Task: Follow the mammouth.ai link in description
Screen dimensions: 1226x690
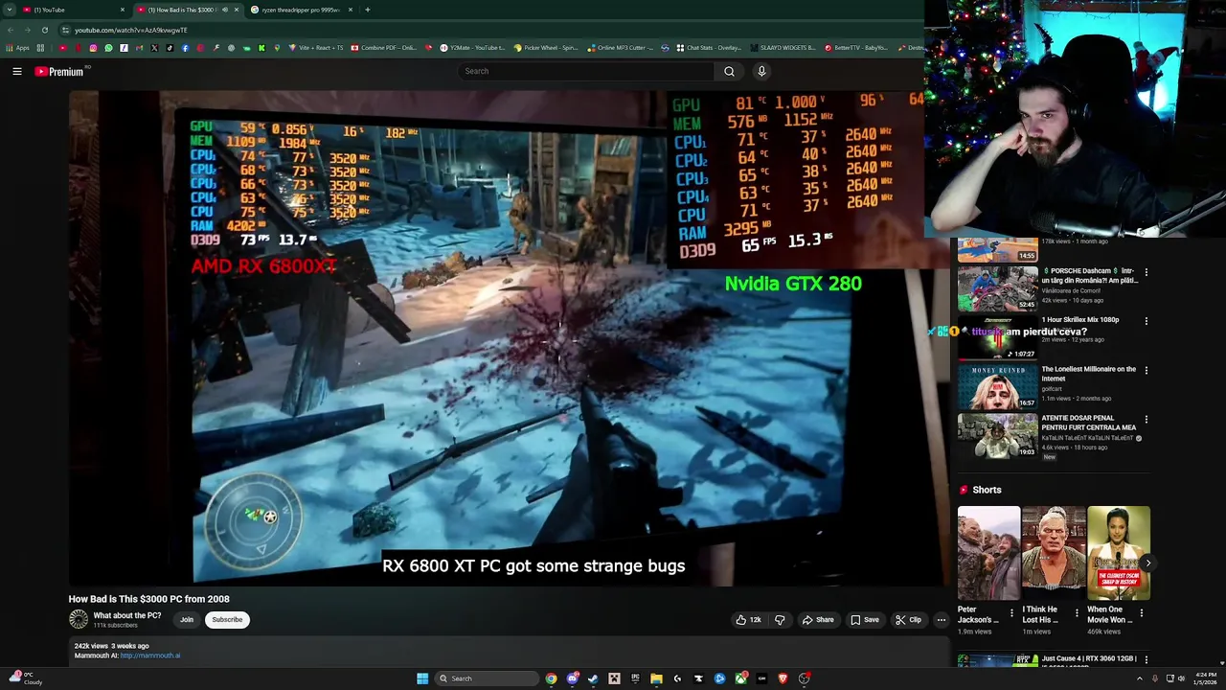Action: [x=150, y=655]
